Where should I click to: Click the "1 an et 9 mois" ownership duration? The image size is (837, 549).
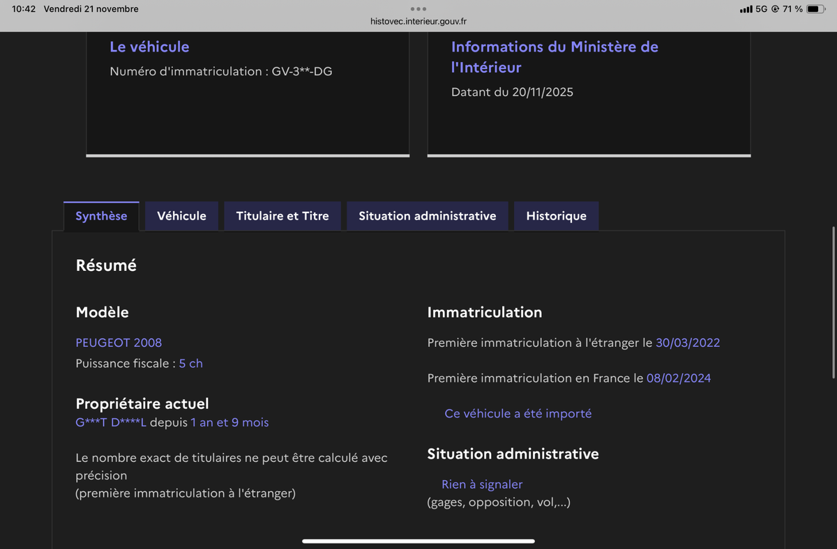click(x=229, y=422)
